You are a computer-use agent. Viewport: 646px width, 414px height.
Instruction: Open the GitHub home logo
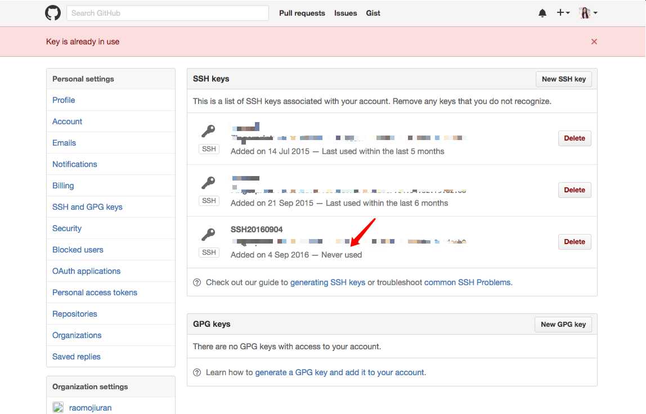pyautogui.click(x=53, y=13)
